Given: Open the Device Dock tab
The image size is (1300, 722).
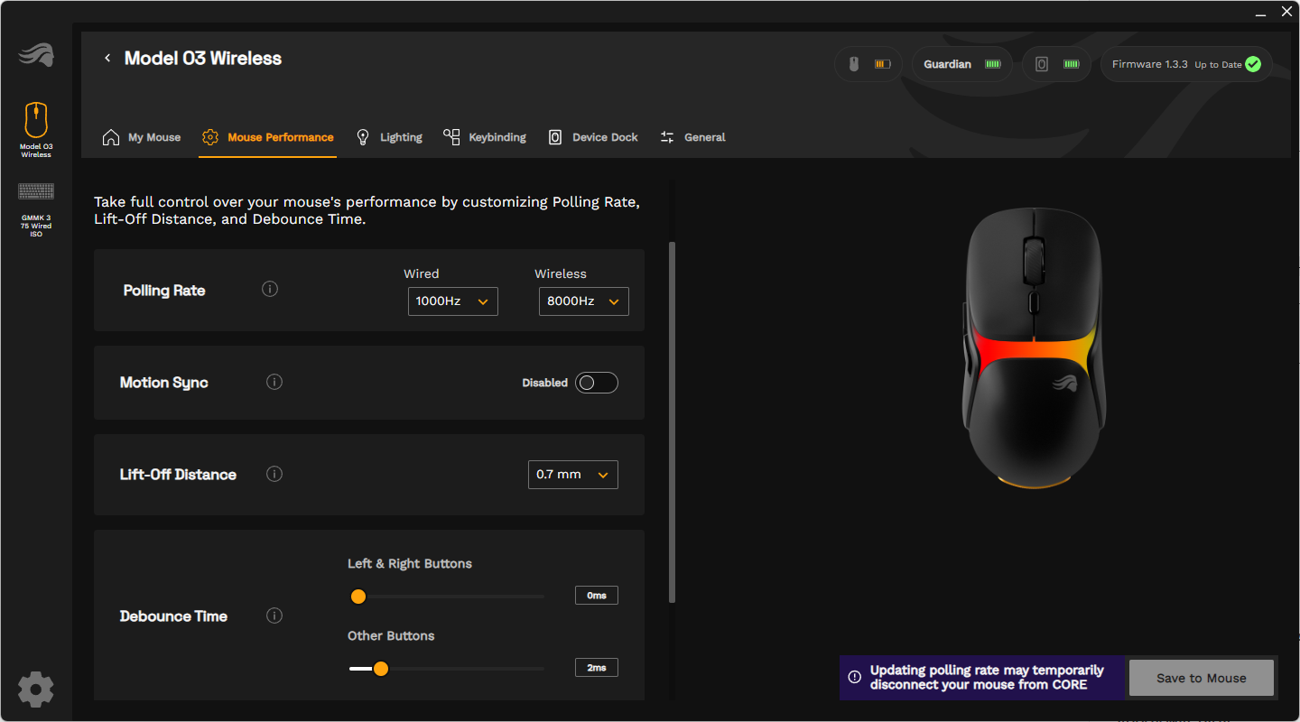Looking at the screenshot, I should pyautogui.click(x=592, y=137).
